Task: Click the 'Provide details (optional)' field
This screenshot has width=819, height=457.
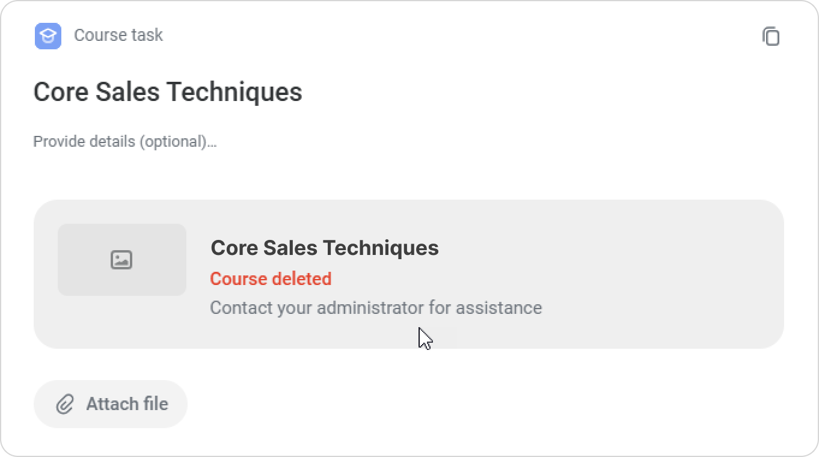Action: (x=124, y=142)
